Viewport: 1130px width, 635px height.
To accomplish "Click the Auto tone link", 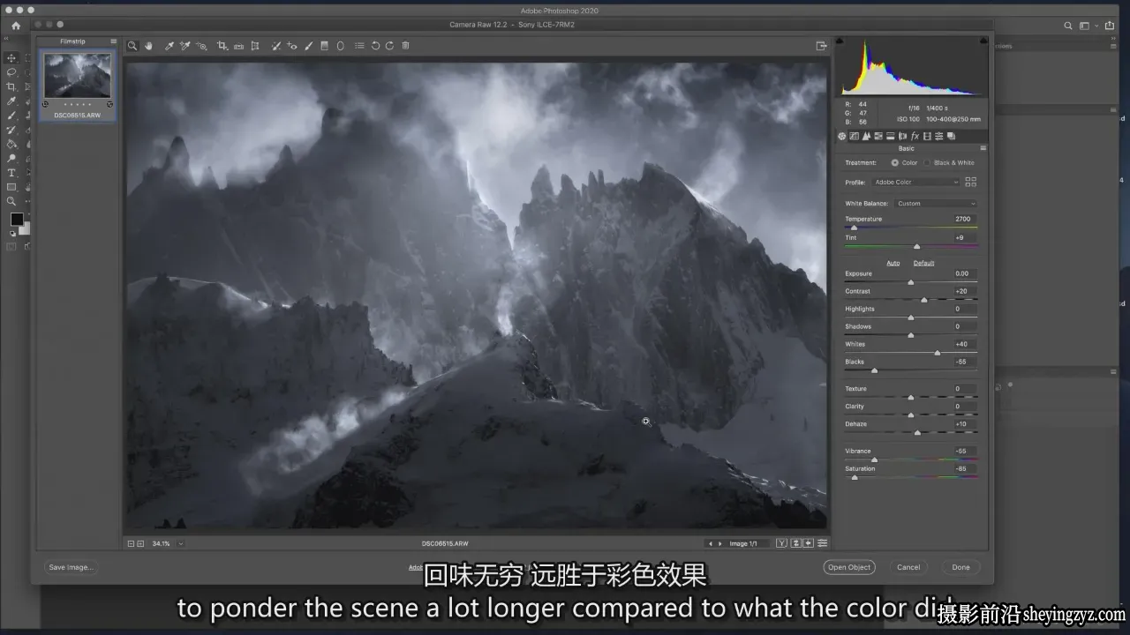I will 893,263.
